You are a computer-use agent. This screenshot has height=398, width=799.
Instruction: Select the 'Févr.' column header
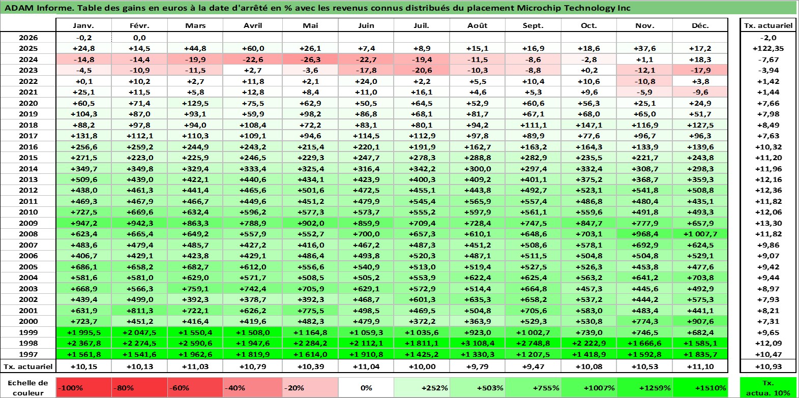click(x=139, y=25)
